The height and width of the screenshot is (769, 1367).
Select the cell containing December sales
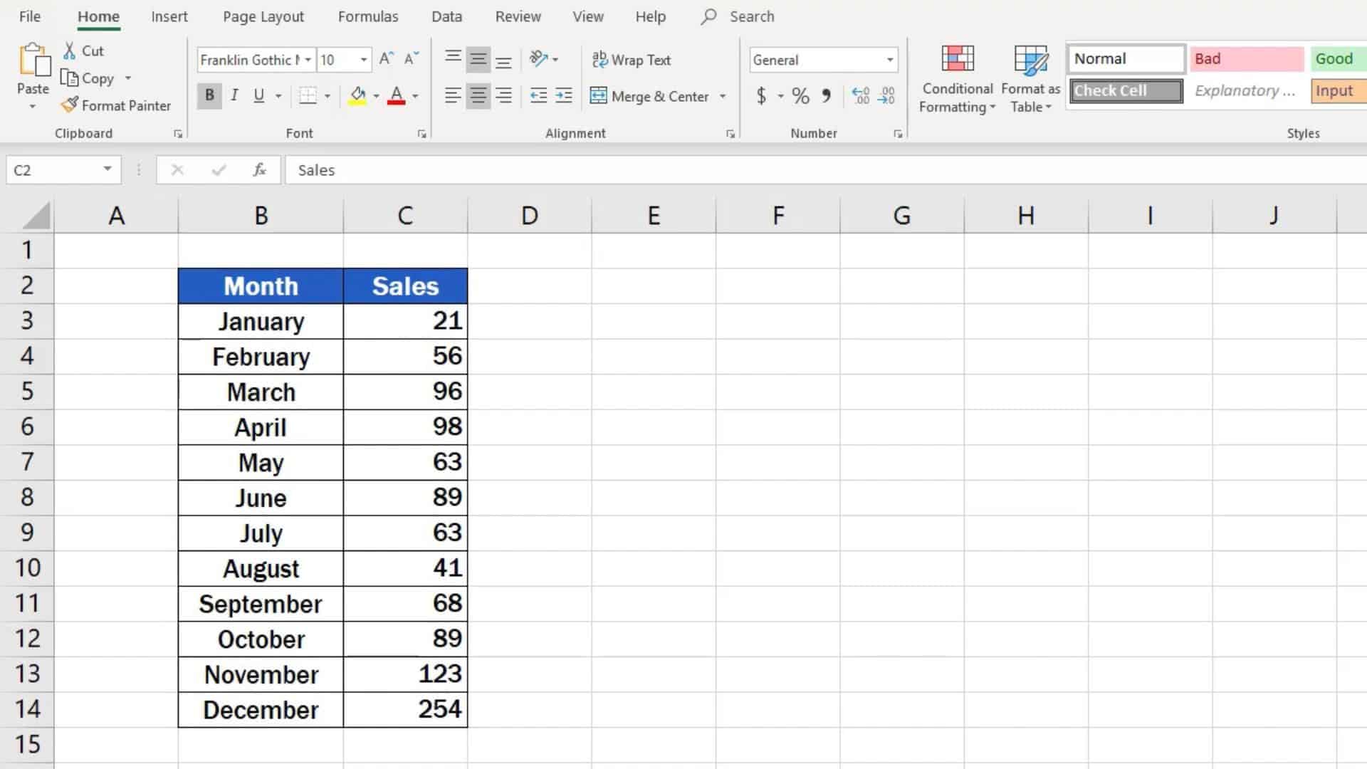[404, 708]
